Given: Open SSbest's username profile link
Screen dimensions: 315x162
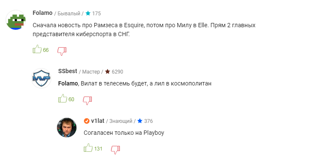Looking at the screenshot, I should (x=68, y=71).
